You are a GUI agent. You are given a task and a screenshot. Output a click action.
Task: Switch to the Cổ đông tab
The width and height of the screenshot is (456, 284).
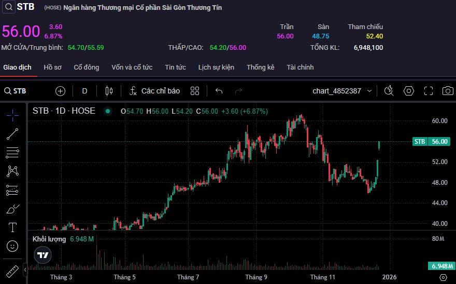coord(87,67)
